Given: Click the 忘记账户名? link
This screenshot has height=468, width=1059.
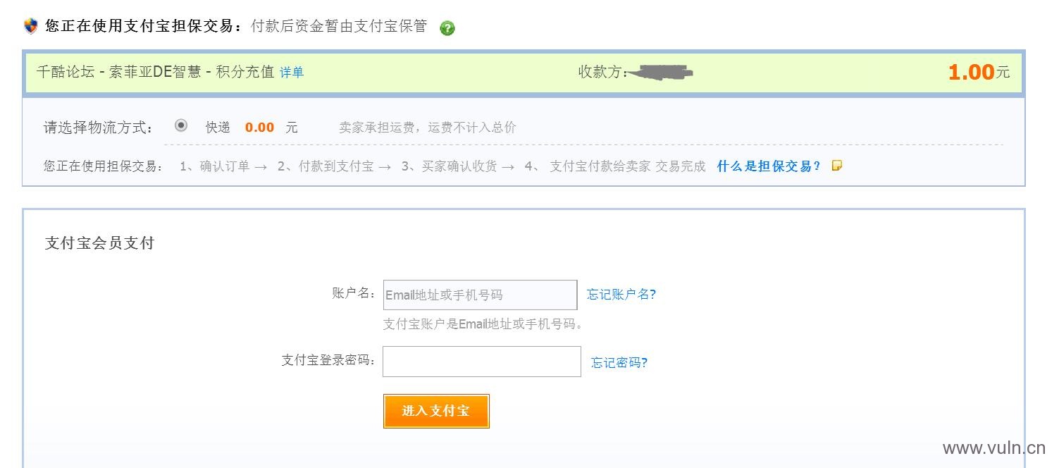Looking at the screenshot, I should pos(621,295).
